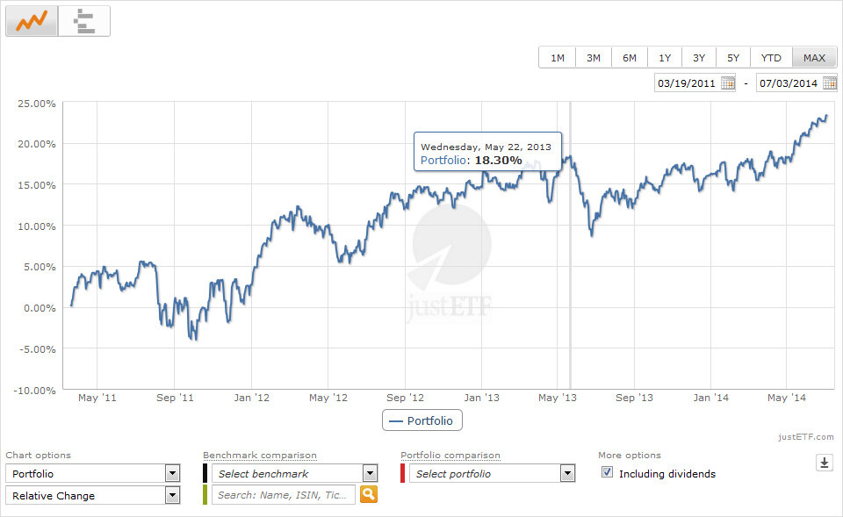Open the end date calendar picker
The height and width of the screenshot is (517, 843).
(x=830, y=83)
